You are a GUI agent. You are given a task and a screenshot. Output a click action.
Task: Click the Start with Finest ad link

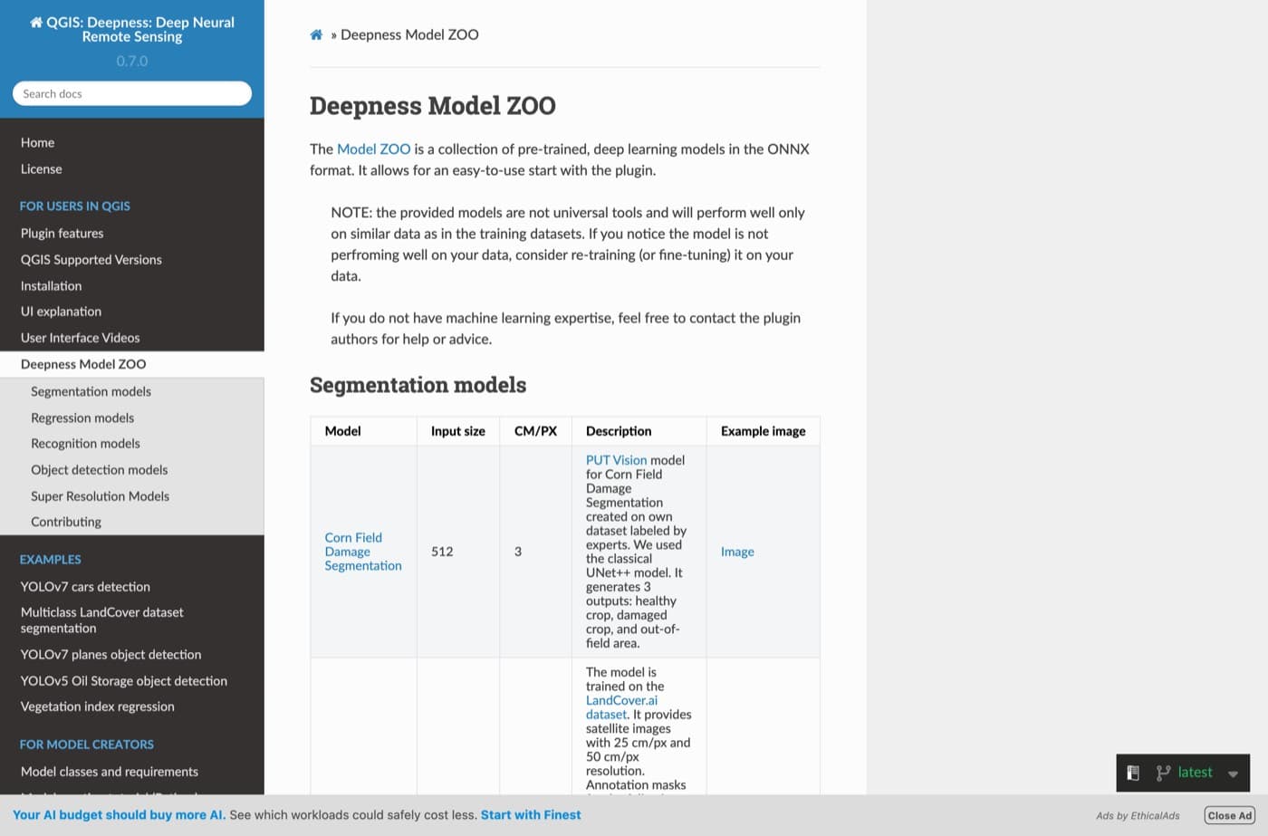point(531,815)
